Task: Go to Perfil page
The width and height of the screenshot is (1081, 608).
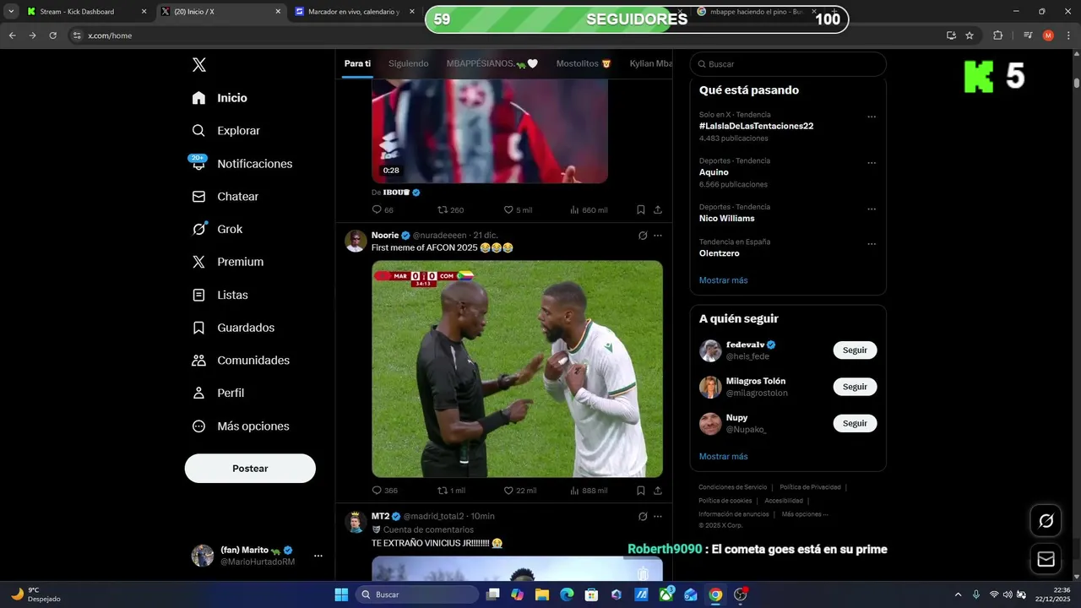Action: pos(219,394)
